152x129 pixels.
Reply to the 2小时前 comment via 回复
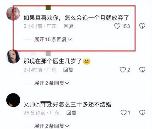coord(68,70)
